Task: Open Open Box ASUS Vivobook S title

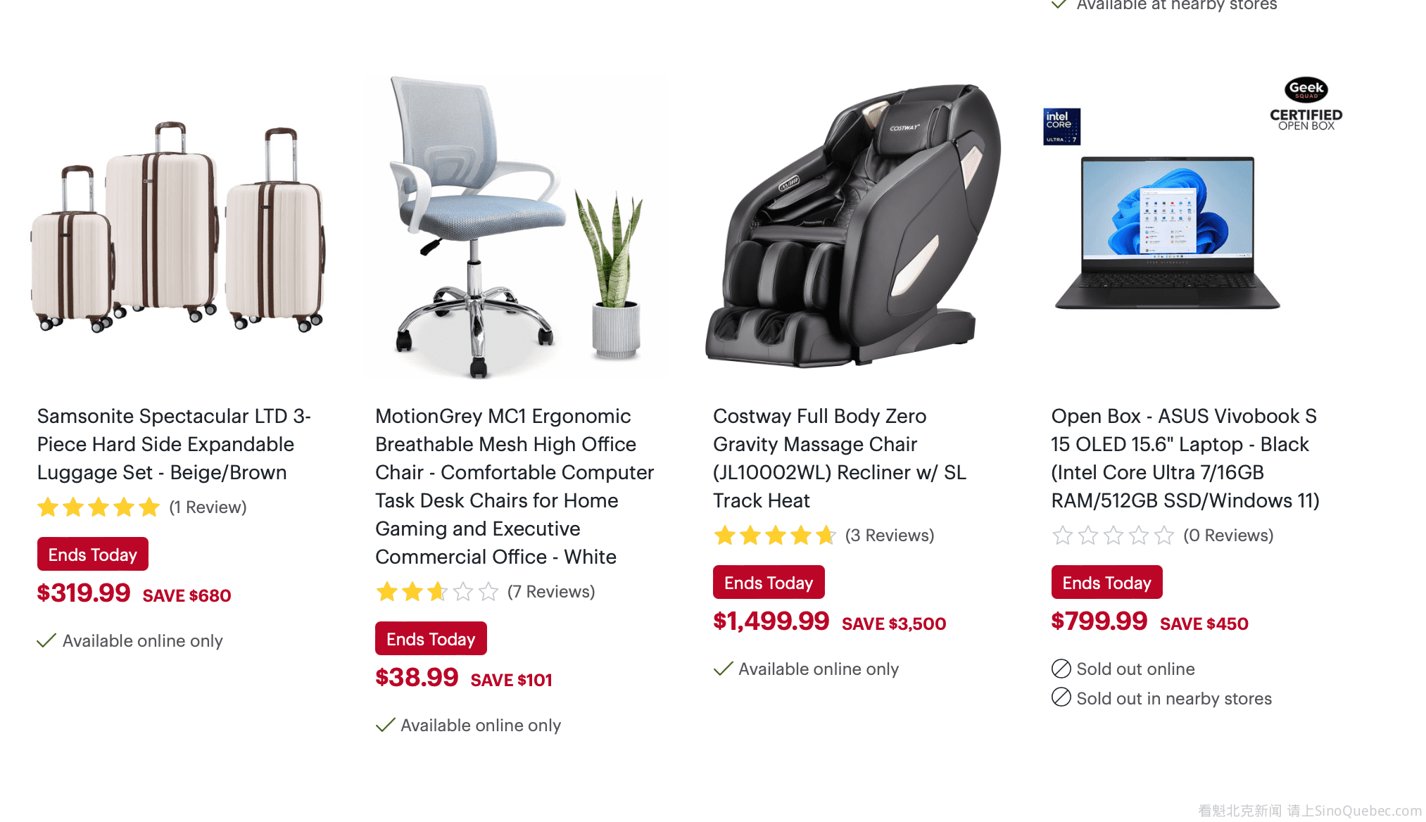Action: pos(1185,458)
